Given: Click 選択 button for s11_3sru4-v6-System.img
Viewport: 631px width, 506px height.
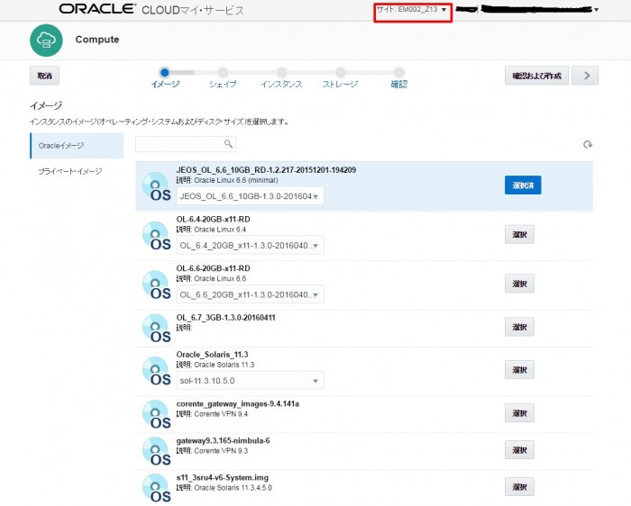Looking at the screenshot, I should point(519,487).
